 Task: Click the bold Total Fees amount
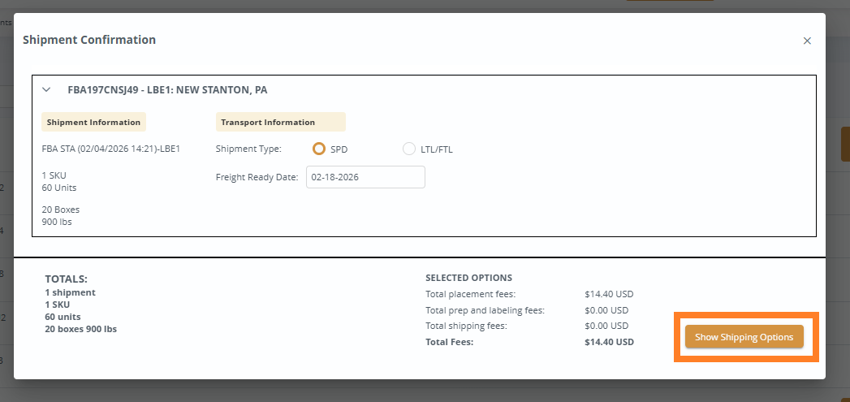[x=609, y=342]
